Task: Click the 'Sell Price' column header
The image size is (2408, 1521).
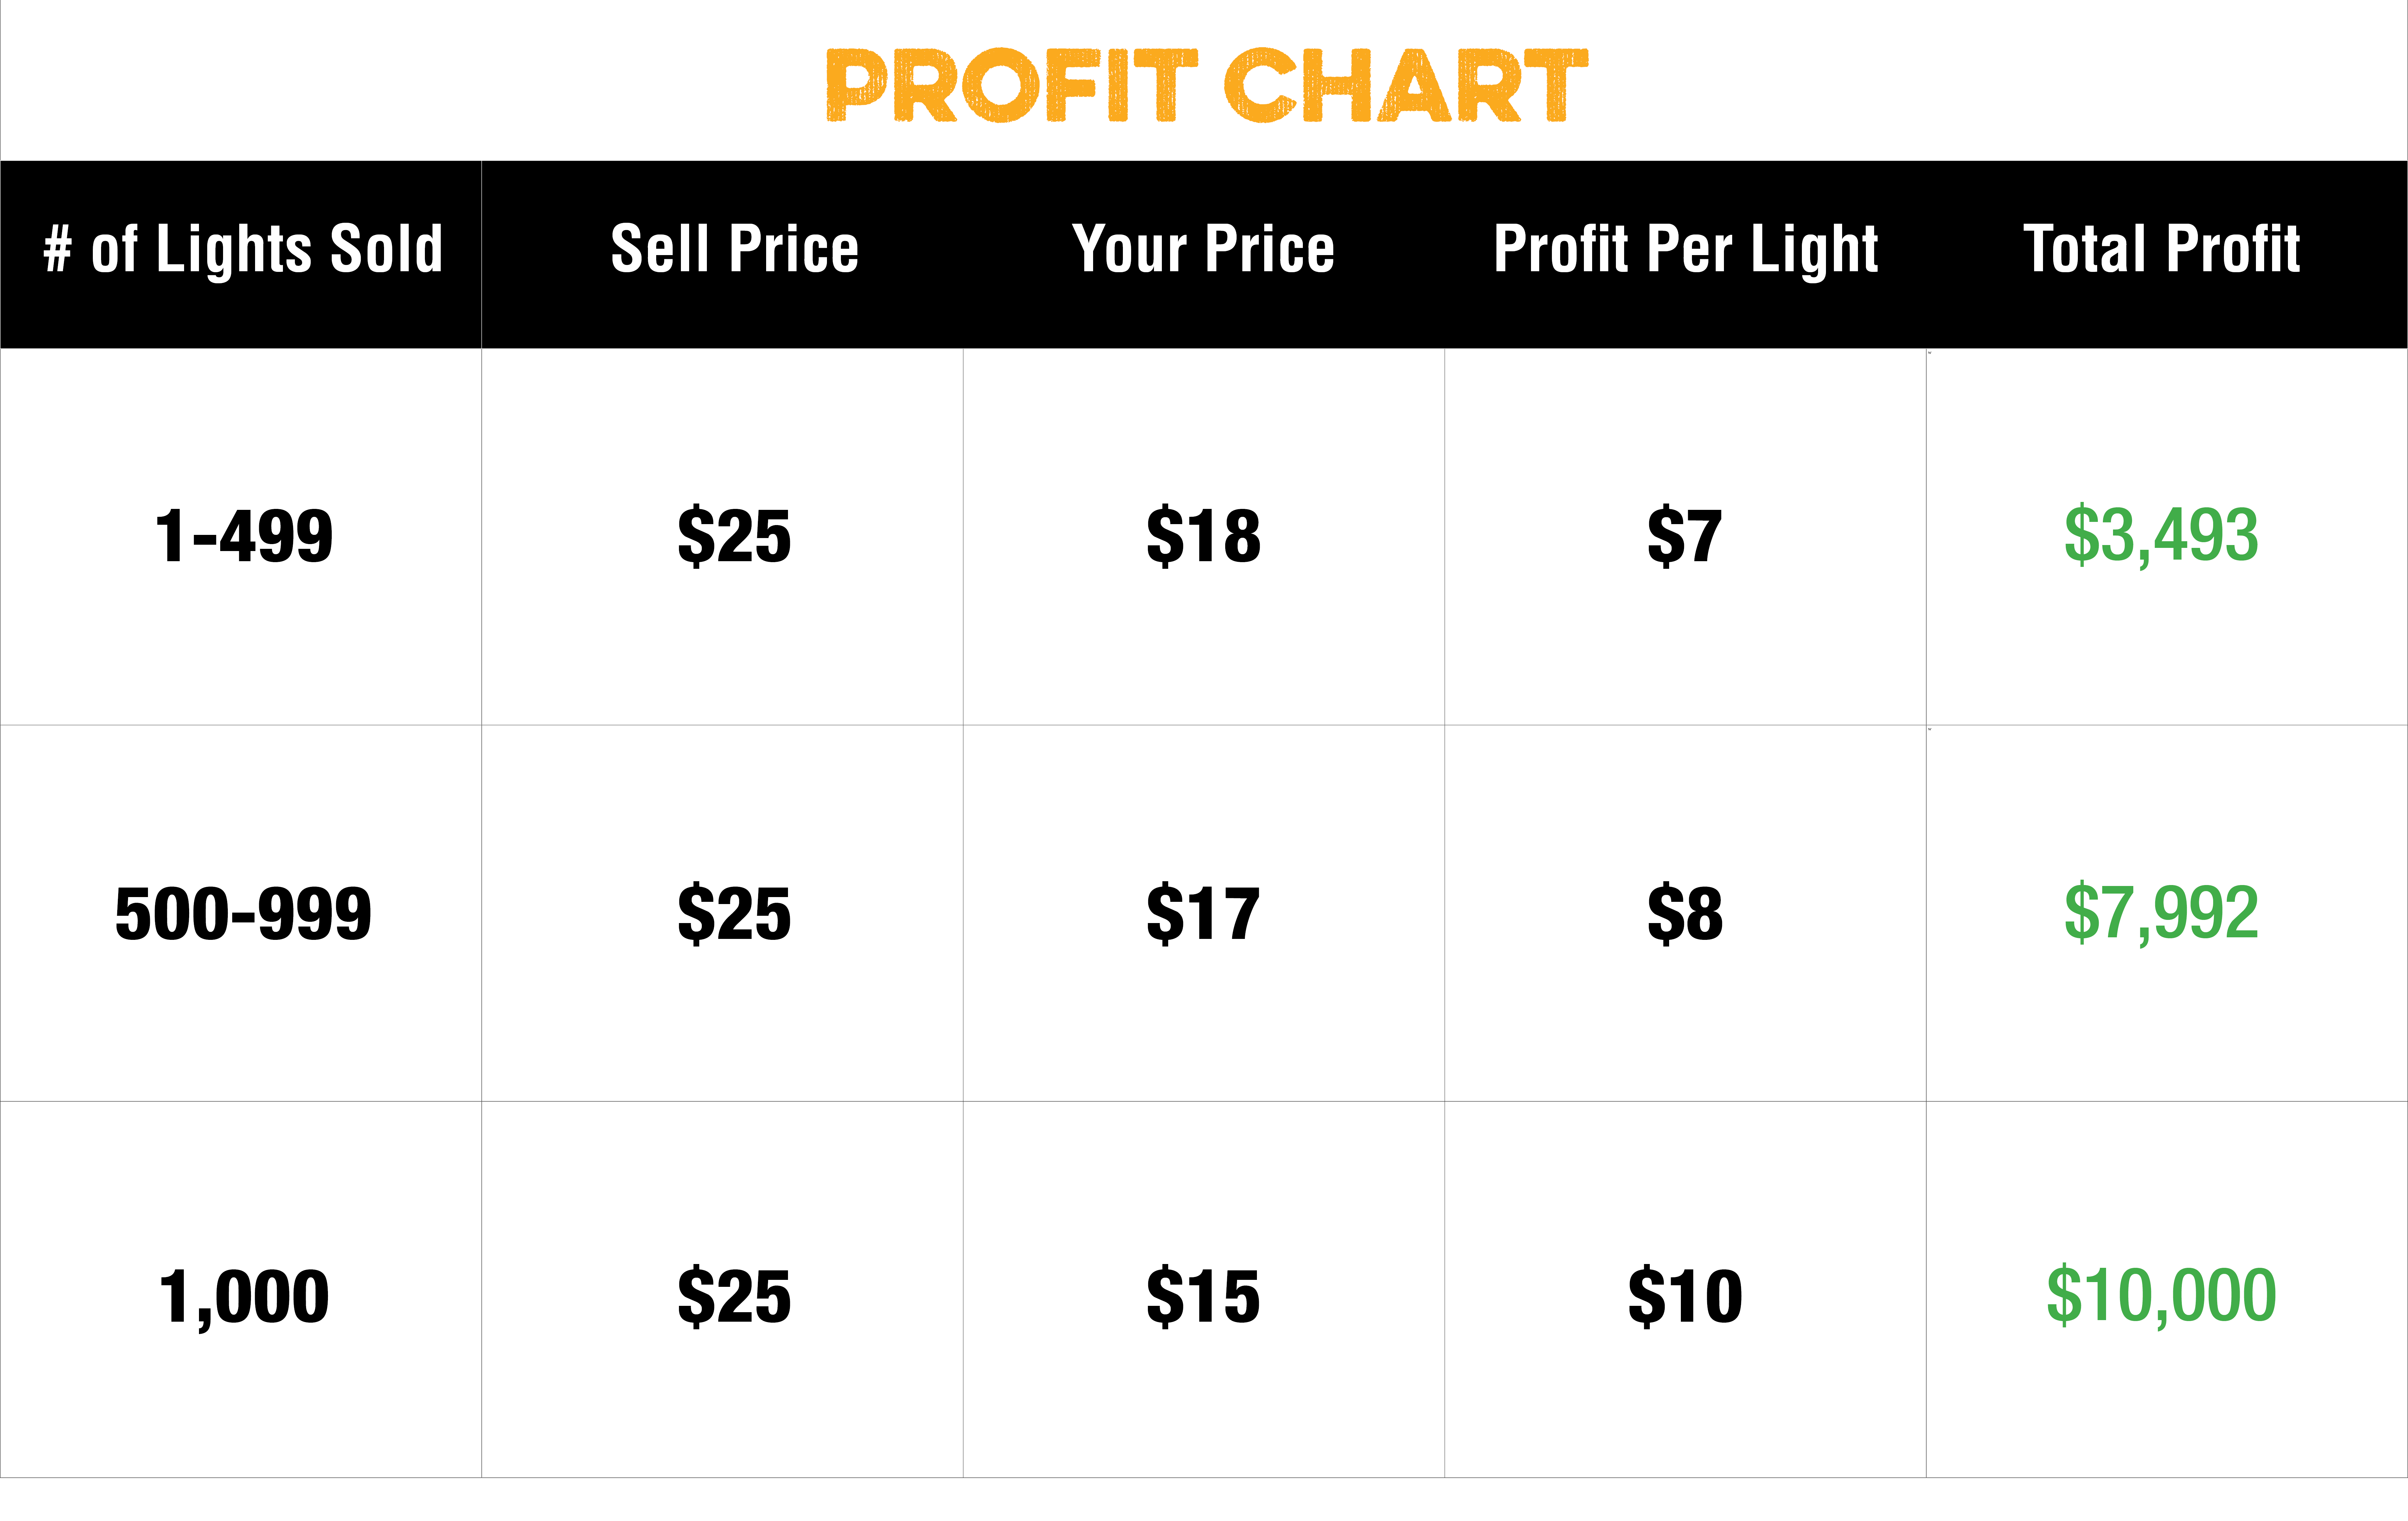Action: (x=735, y=249)
